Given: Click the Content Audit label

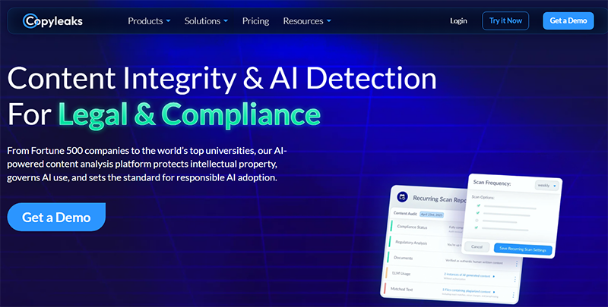Looking at the screenshot, I should (405, 213).
